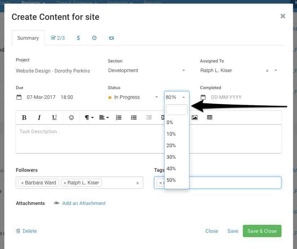This screenshot has height=249, width=297.
Task: Switch to the Summary tab
Action: 28,38
